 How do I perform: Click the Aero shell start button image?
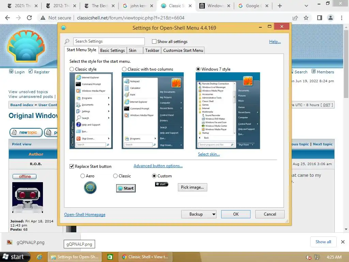click(x=90, y=188)
